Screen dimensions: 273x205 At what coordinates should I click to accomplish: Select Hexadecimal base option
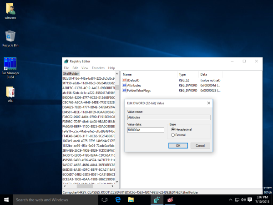click(181, 129)
